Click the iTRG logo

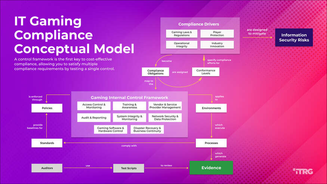tap(303, 171)
